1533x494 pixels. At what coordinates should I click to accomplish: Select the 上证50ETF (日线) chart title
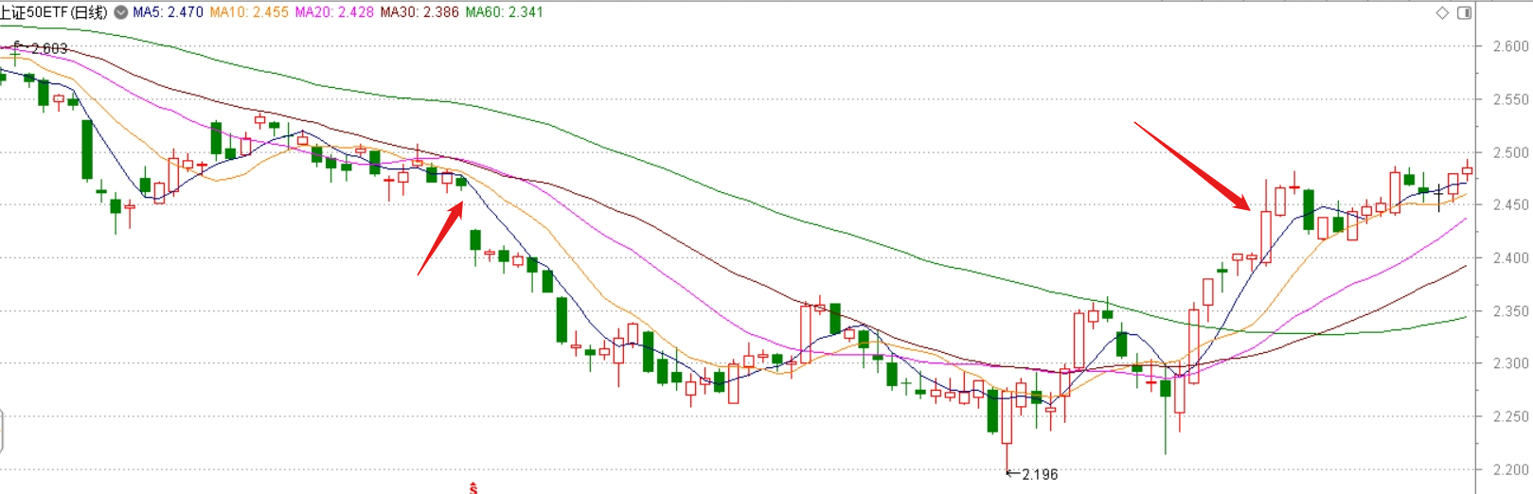tap(54, 12)
